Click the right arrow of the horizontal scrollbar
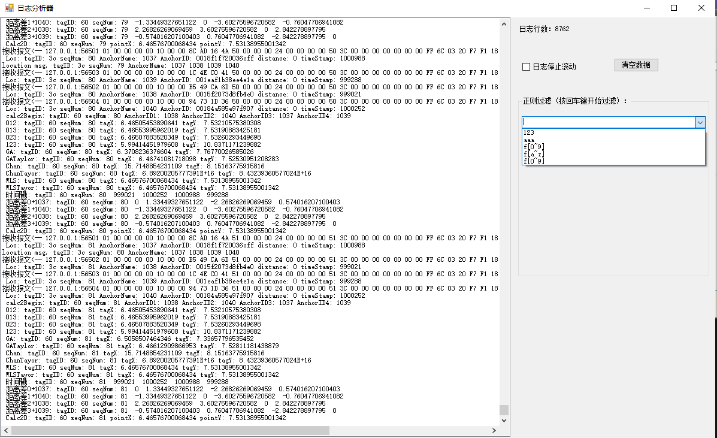Image resolution: width=717 pixels, height=438 pixels. click(494, 431)
